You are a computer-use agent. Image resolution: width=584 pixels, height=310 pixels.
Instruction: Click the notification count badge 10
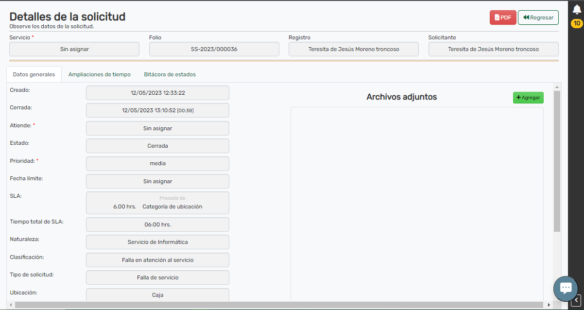[x=577, y=23]
